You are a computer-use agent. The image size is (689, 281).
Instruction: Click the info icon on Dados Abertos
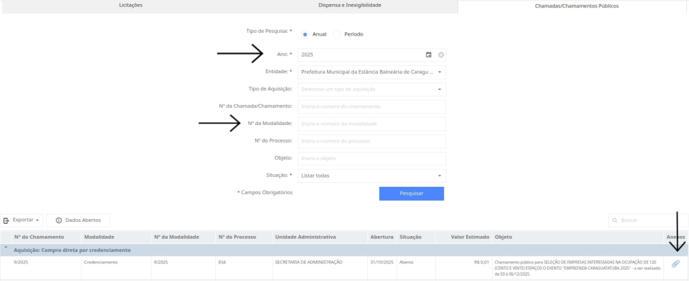tap(59, 220)
